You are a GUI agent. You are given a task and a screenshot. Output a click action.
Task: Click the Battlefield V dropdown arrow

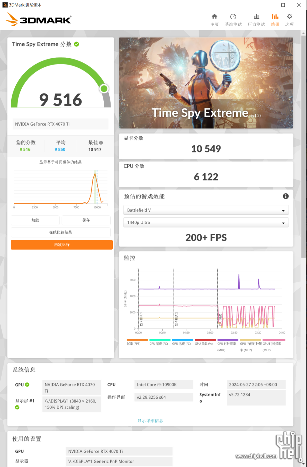(283, 211)
